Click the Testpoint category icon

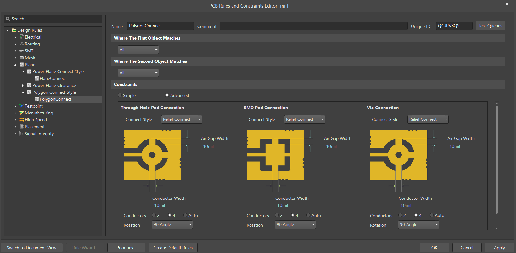(21, 106)
